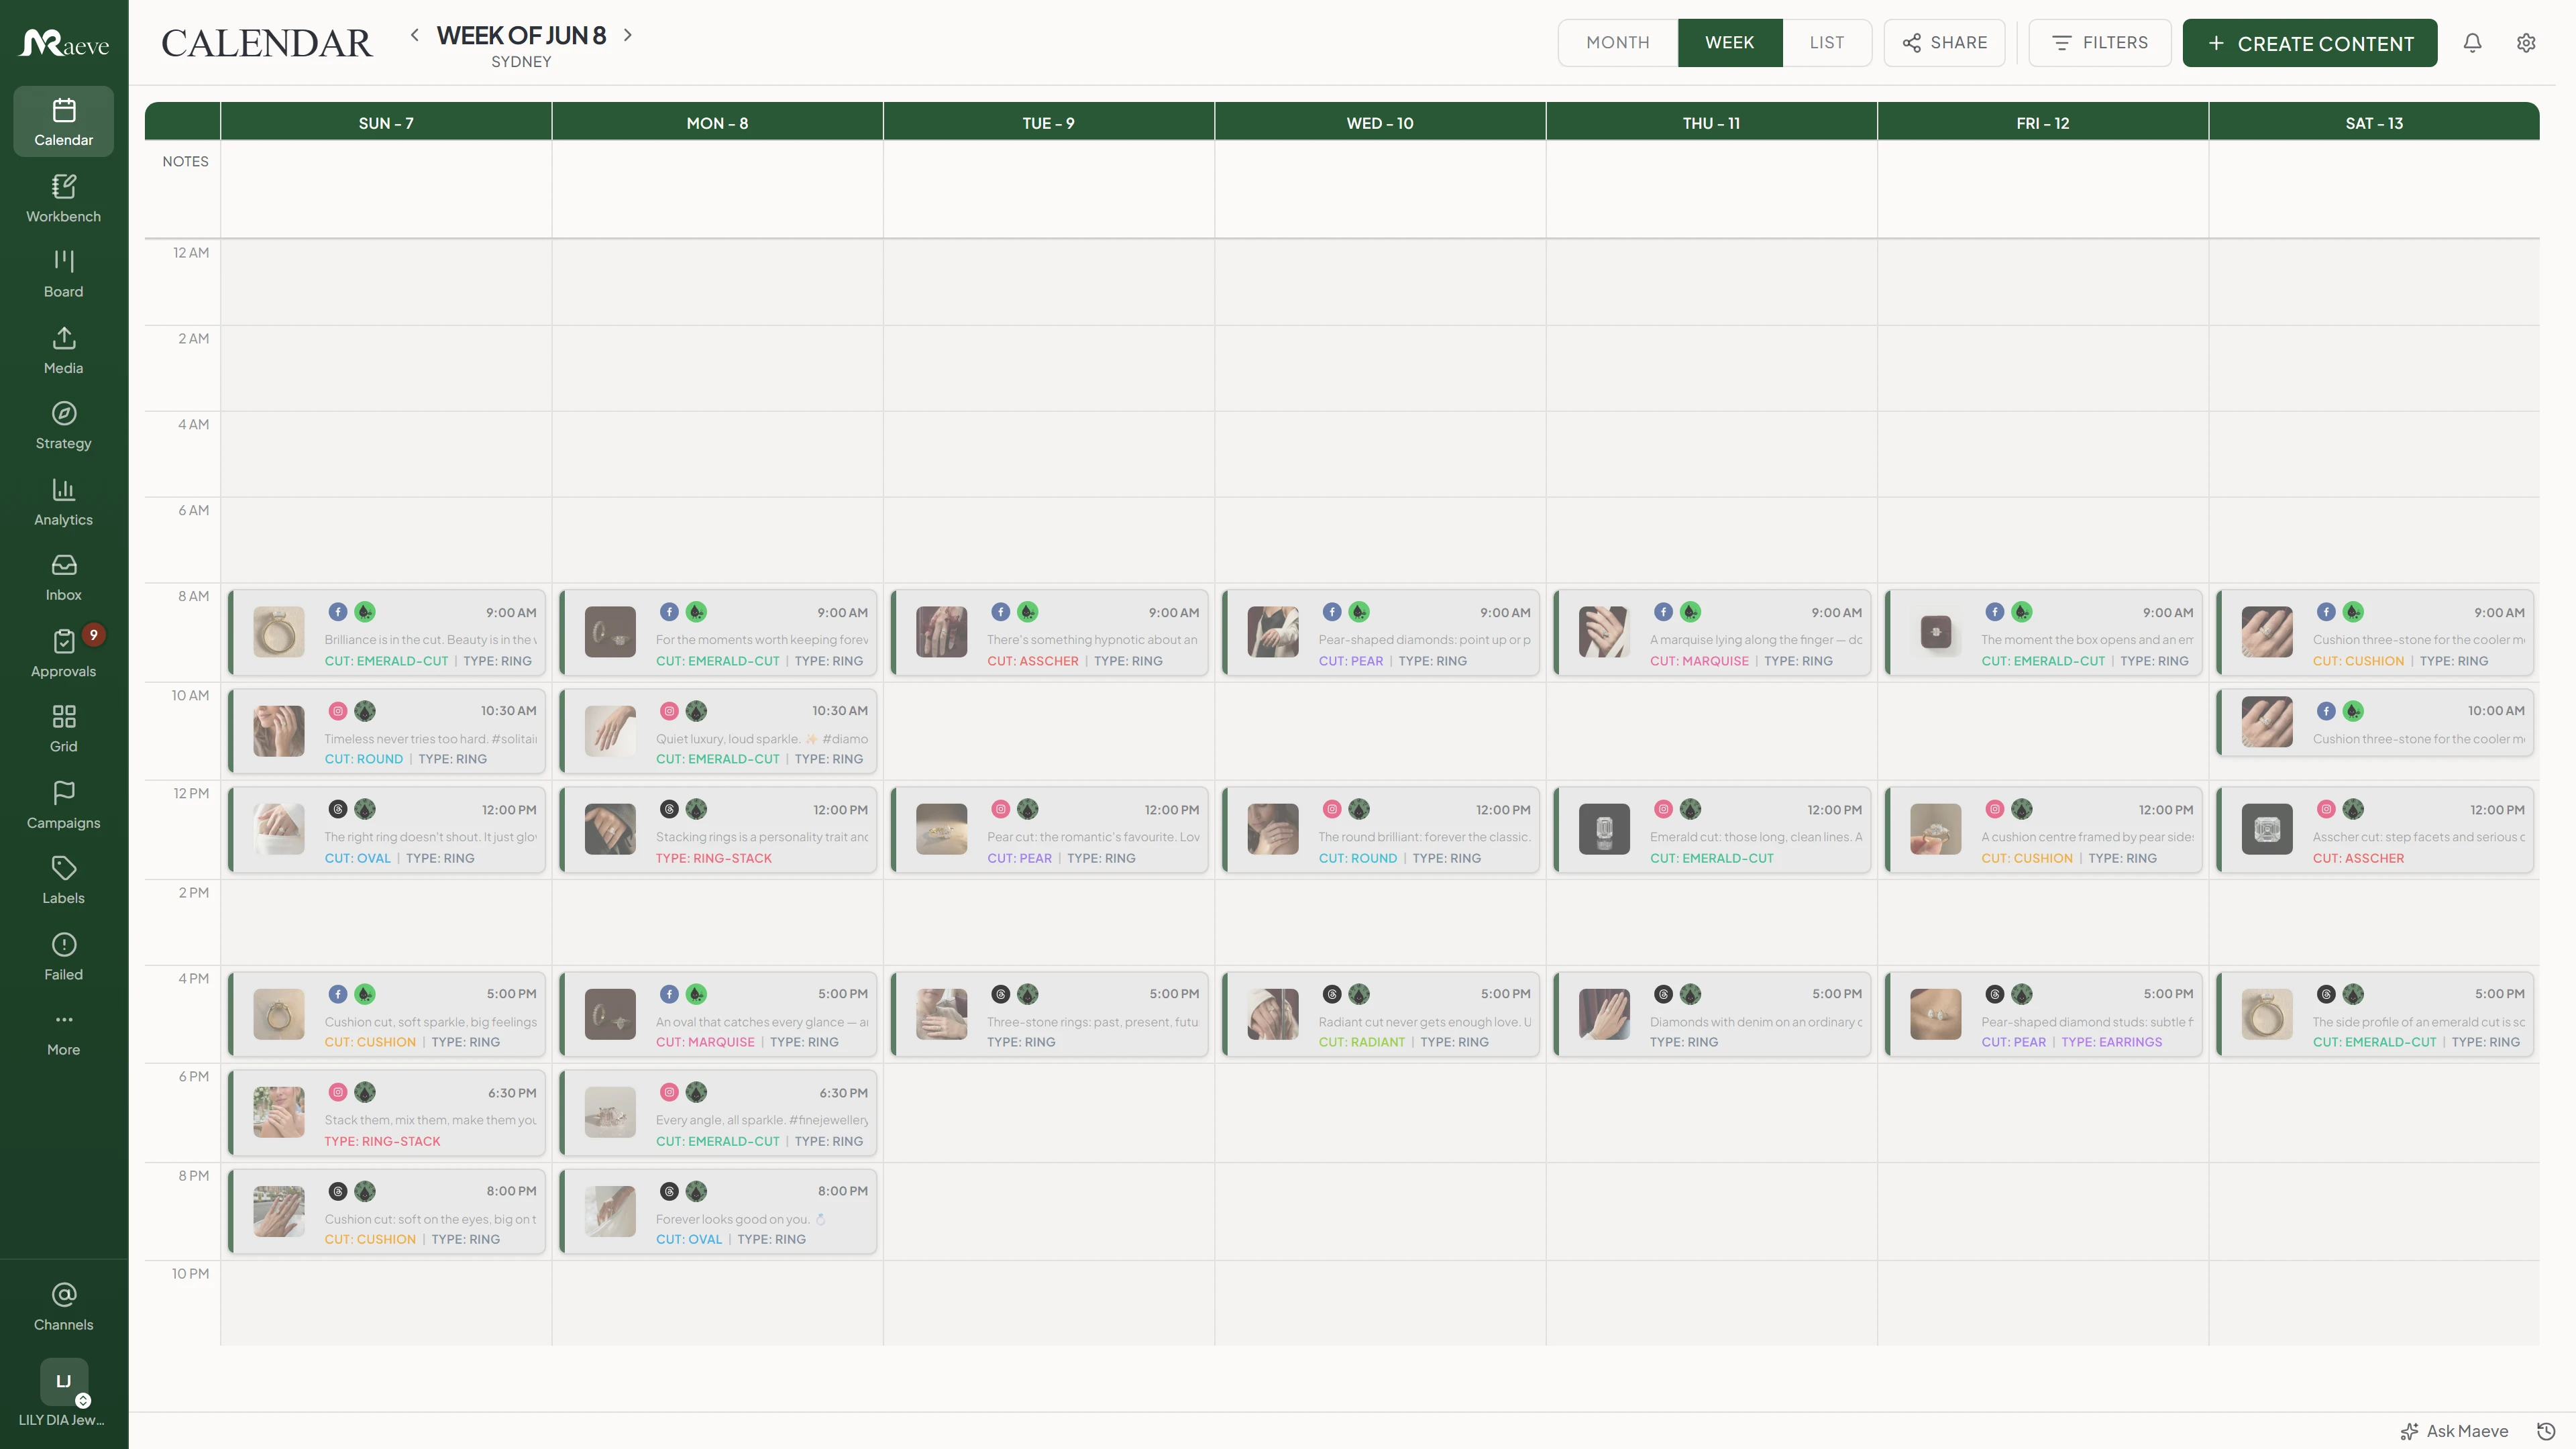Viewport: 2576px width, 1449px height.
Task: Open Thursday 12:00 PM emerald cut thumbnail
Action: click(x=1604, y=829)
